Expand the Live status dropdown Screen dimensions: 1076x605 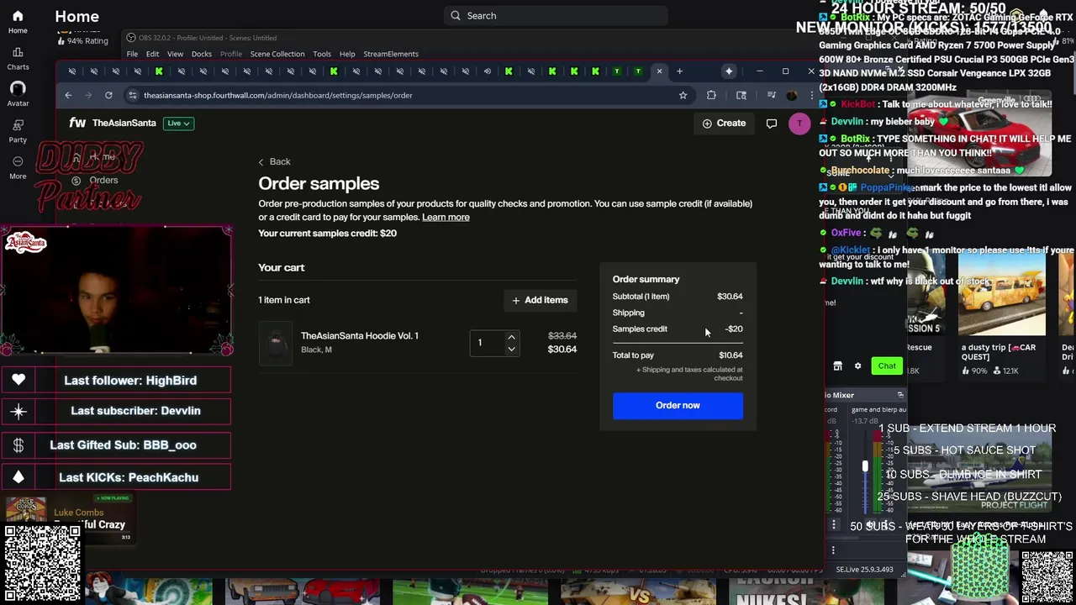(x=179, y=124)
